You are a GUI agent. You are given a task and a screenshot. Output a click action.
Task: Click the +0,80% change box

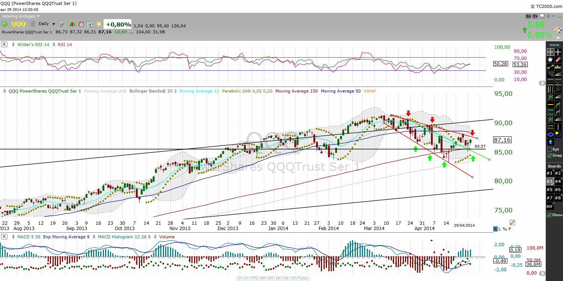coord(118,24)
